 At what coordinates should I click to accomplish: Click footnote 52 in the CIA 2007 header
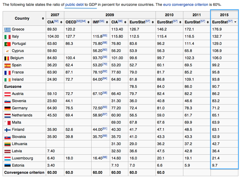[56, 21]
